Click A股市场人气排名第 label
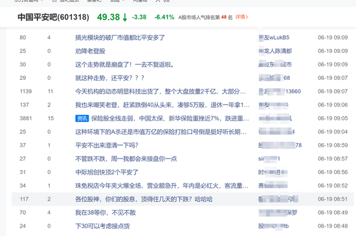The height and width of the screenshot is (236, 356). (199, 17)
